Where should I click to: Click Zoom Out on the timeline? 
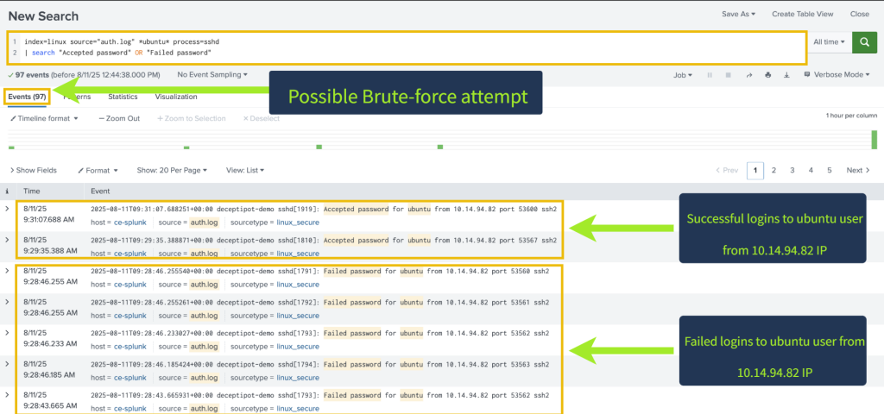119,118
